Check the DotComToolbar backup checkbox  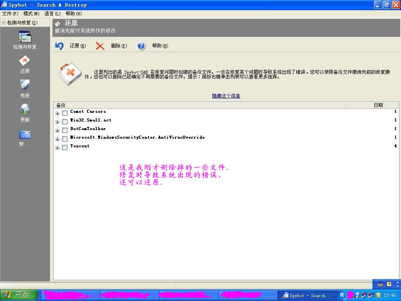[65, 130]
